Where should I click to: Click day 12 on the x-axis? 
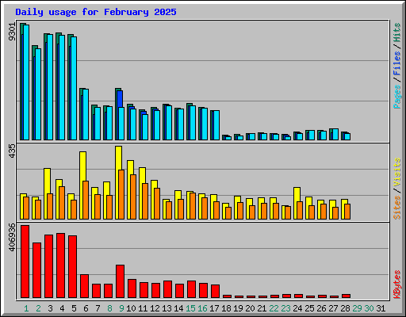pos(155,308)
